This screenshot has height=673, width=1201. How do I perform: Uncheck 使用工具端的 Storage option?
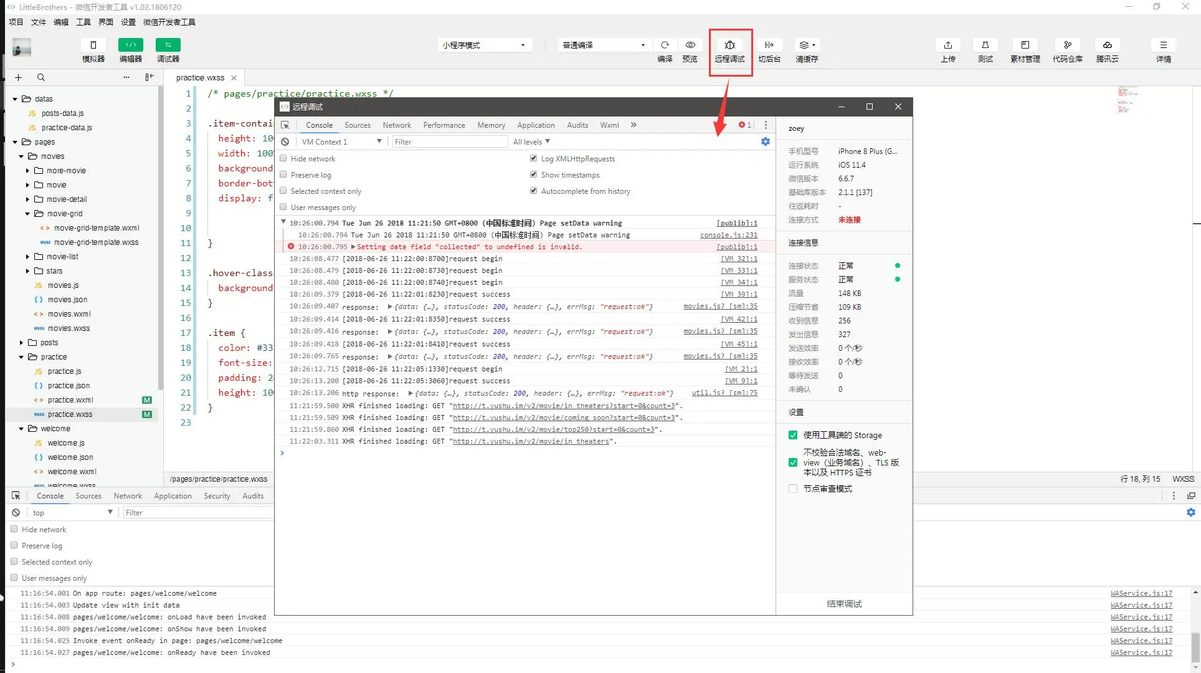pyautogui.click(x=792, y=435)
